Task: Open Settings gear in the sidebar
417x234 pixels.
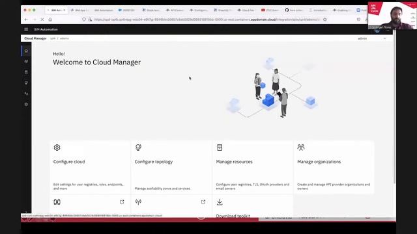Action: (x=26, y=104)
